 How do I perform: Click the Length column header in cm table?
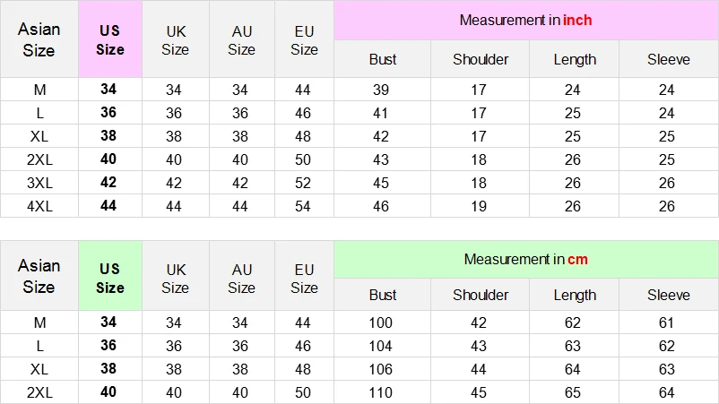[x=575, y=295]
